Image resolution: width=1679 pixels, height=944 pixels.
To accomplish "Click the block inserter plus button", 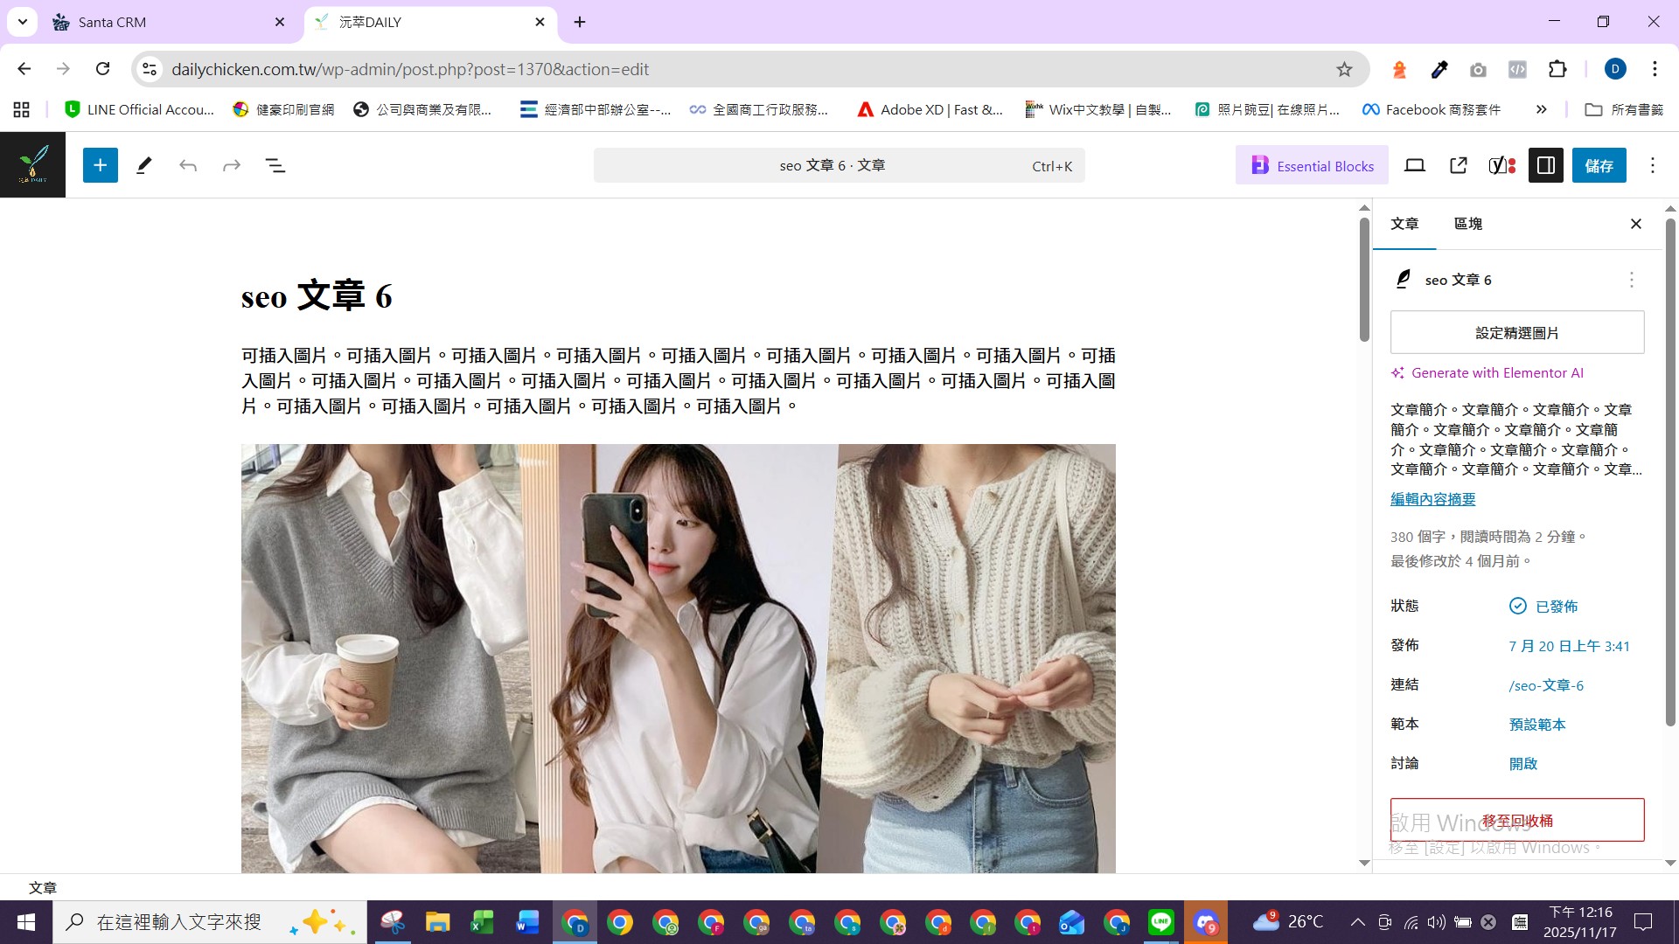I will click(101, 165).
